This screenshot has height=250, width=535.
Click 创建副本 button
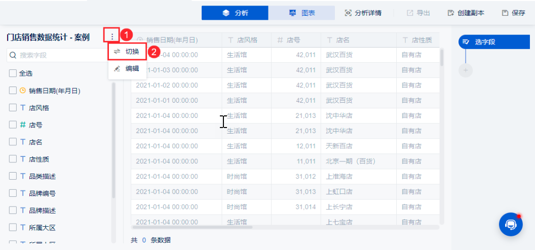coord(466,13)
